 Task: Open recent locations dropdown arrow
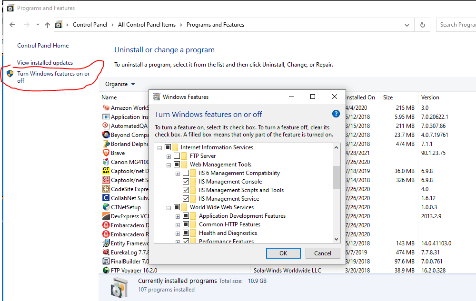click(38, 25)
